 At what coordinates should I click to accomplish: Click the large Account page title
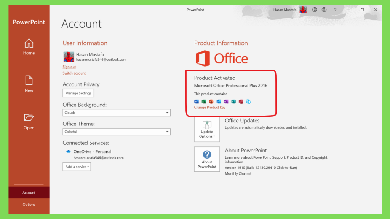tap(82, 24)
